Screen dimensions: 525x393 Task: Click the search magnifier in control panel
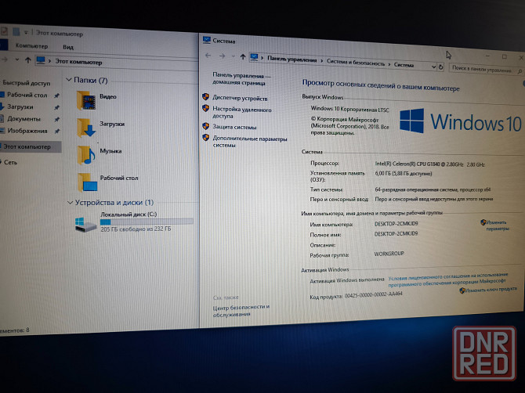click(x=520, y=71)
